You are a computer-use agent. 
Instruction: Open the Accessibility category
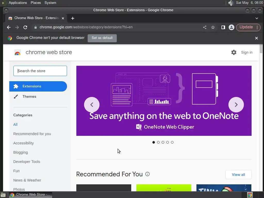click(x=23, y=143)
